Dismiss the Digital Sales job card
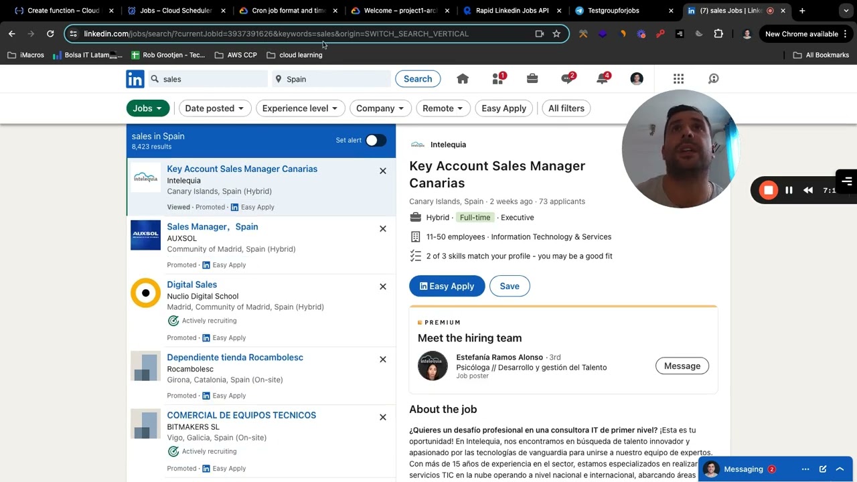Screen dimensions: 857x482 click(x=383, y=287)
